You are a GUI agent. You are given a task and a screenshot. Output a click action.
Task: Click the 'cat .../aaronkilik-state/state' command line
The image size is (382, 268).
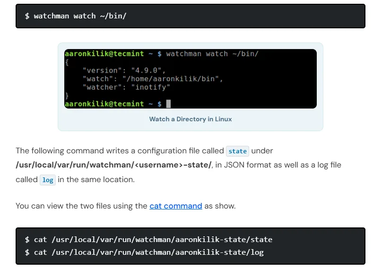pyautogui.click(x=148, y=240)
